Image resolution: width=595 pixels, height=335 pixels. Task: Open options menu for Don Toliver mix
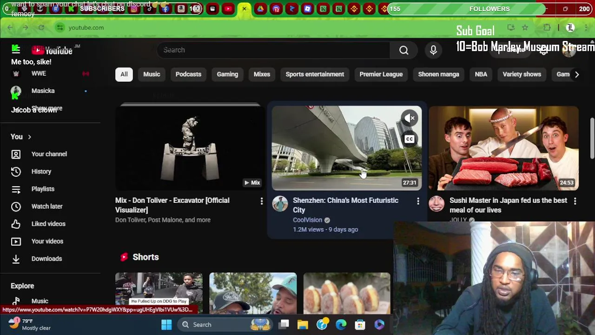pyautogui.click(x=261, y=201)
